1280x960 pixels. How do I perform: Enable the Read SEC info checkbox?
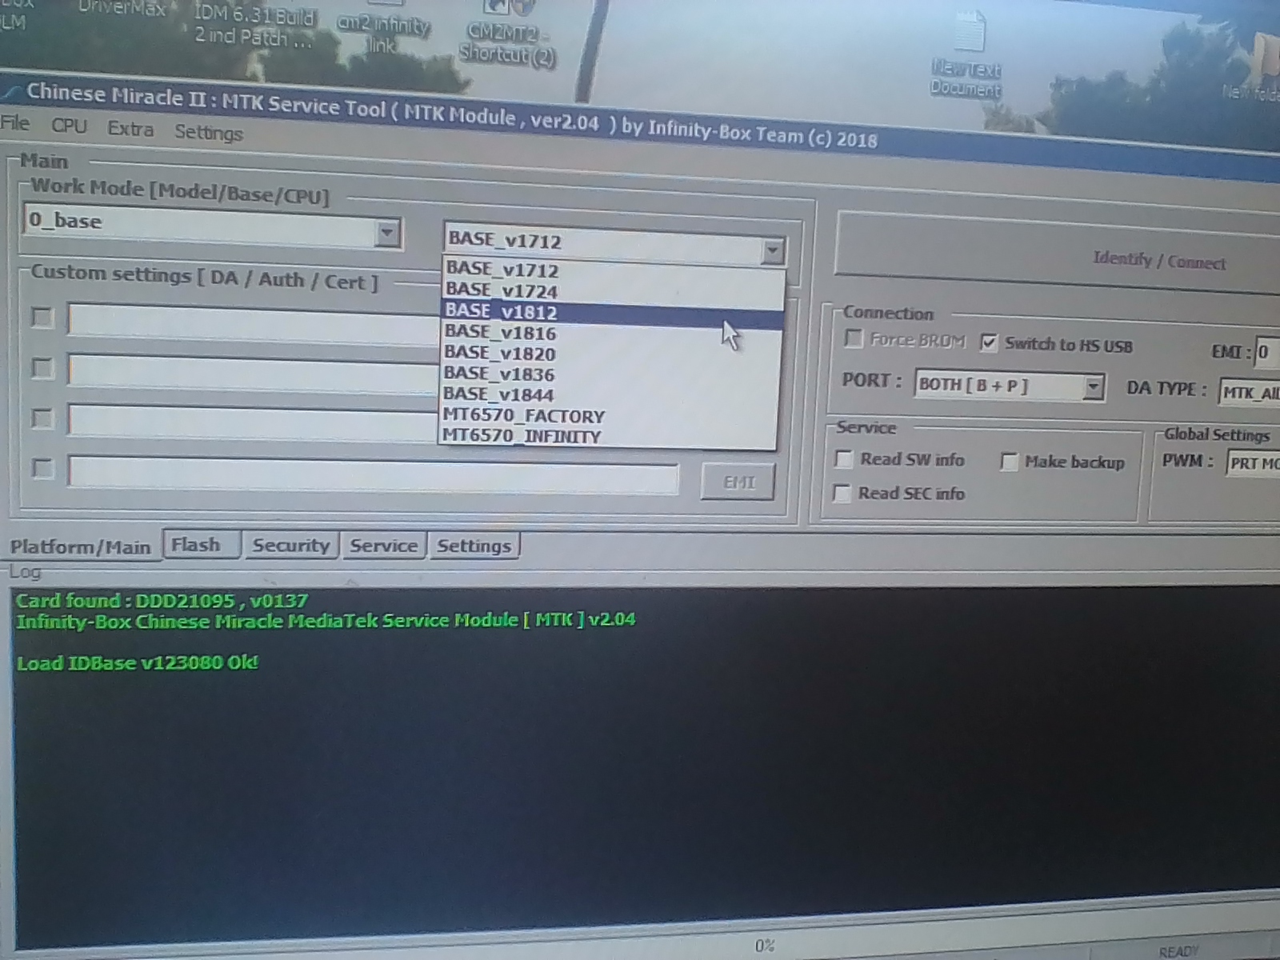point(842,493)
